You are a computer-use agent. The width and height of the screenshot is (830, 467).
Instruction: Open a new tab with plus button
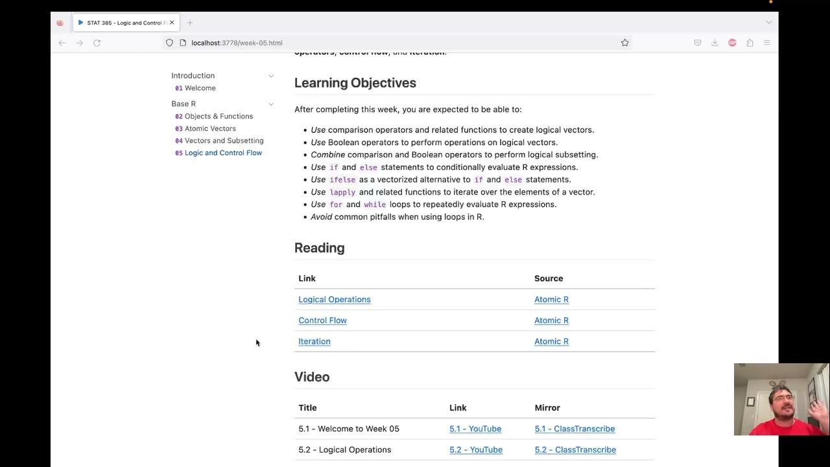[190, 23]
